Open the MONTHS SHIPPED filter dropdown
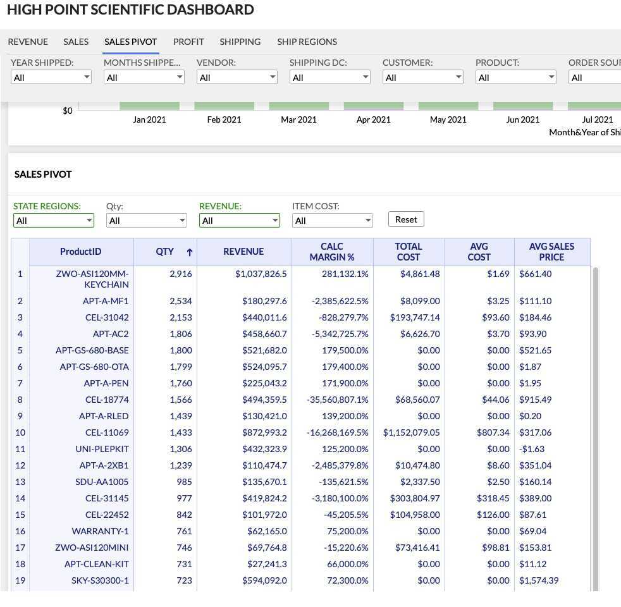621x607 pixels. pyautogui.click(x=144, y=77)
